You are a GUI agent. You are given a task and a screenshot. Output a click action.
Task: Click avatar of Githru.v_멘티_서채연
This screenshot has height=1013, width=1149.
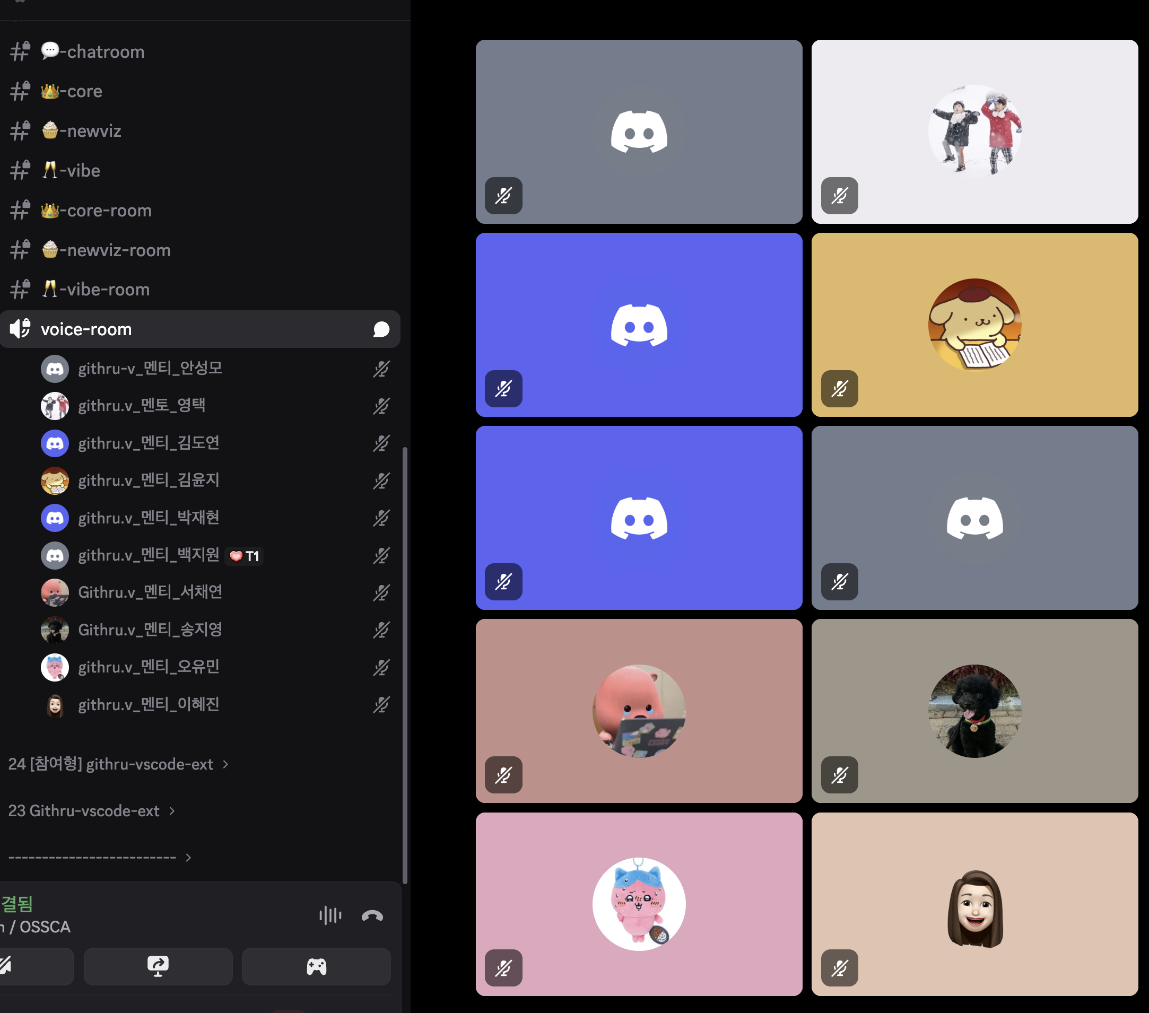55,592
